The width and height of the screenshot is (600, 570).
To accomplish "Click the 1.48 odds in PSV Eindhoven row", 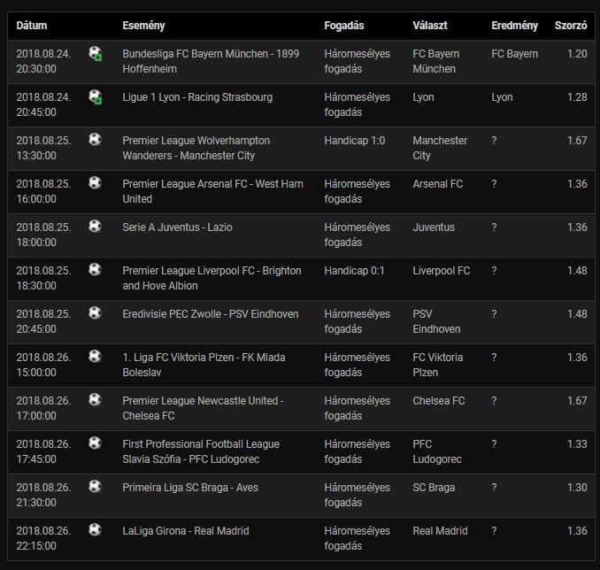I will coord(577,314).
